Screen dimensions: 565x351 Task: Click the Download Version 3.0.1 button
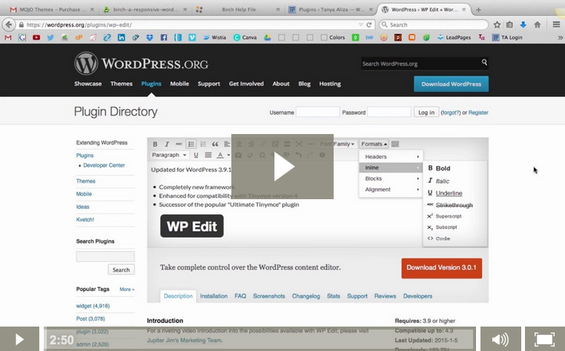[441, 268]
